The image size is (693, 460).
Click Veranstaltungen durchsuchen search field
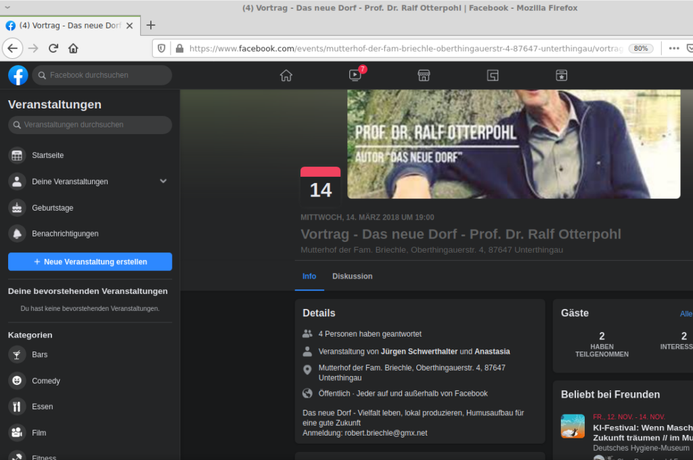click(x=90, y=125)
